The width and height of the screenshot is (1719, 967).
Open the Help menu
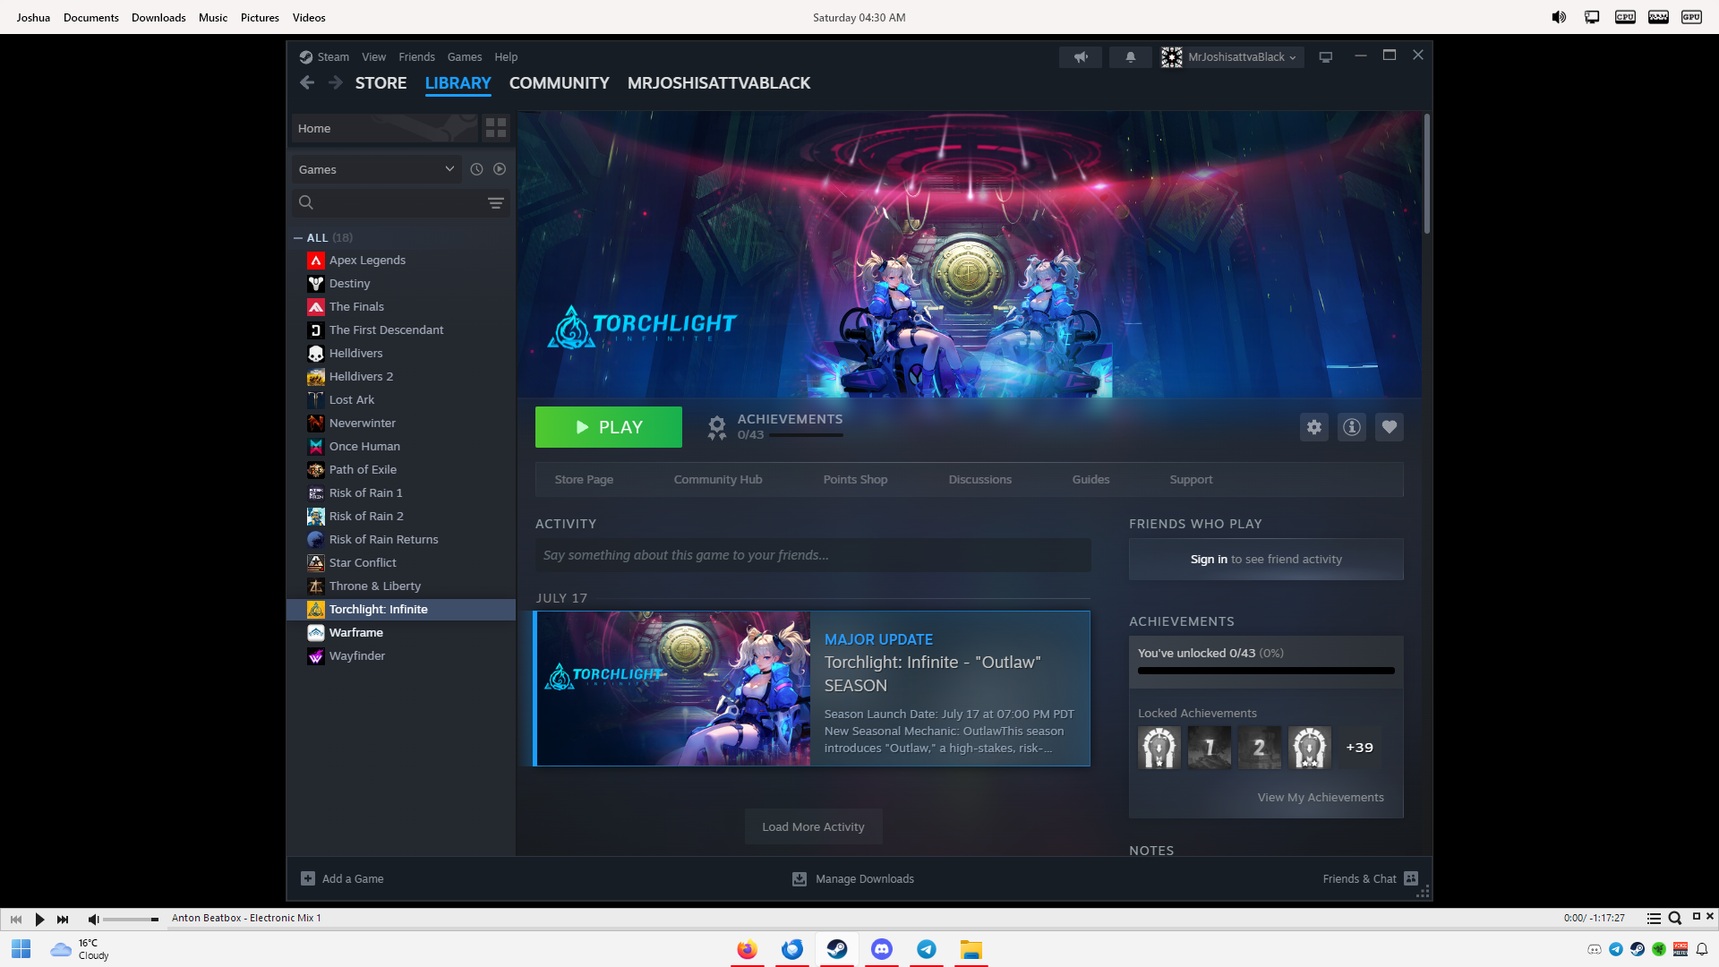[506, 56]
